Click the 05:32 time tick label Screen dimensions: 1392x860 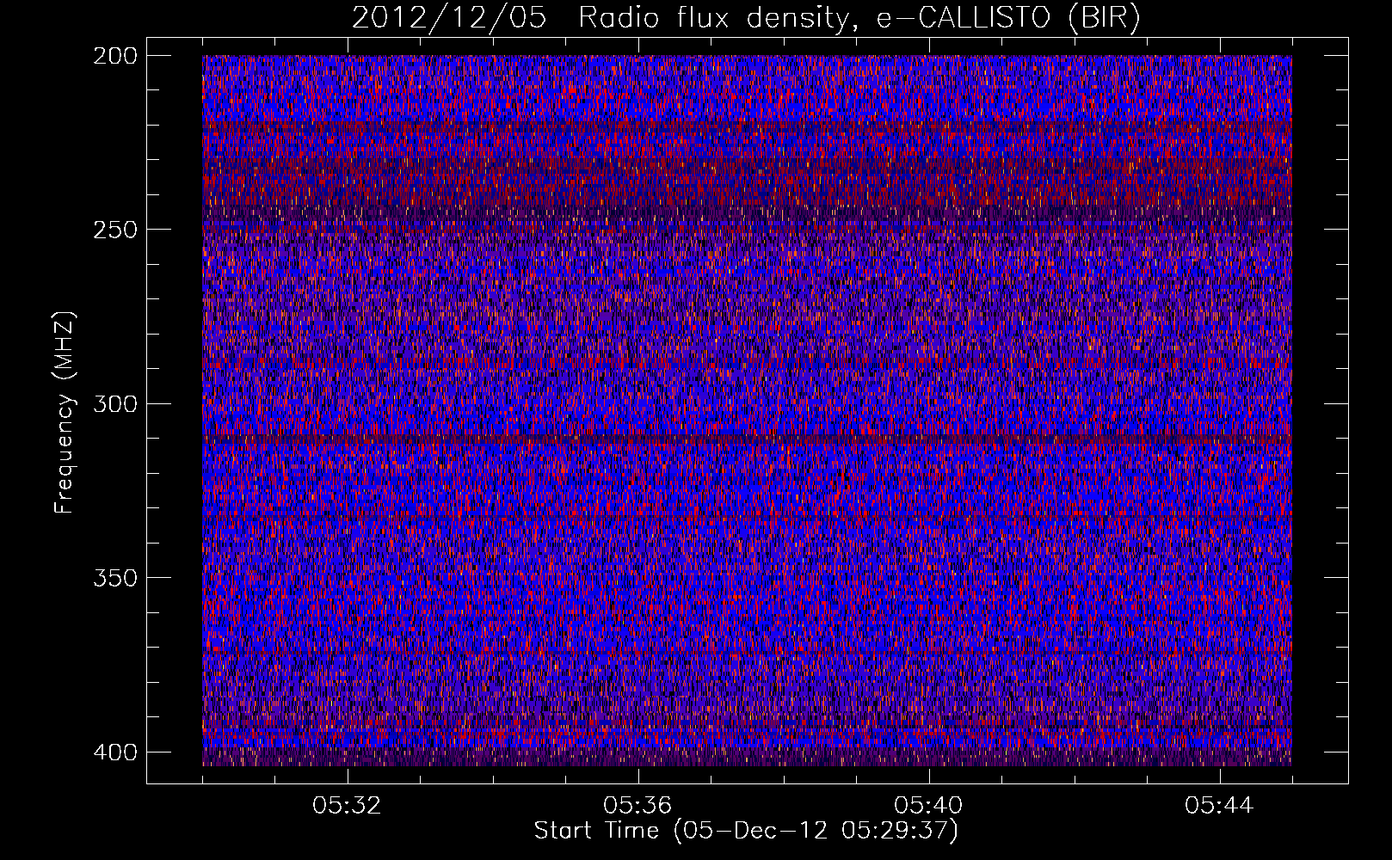(x=348, y=806)
